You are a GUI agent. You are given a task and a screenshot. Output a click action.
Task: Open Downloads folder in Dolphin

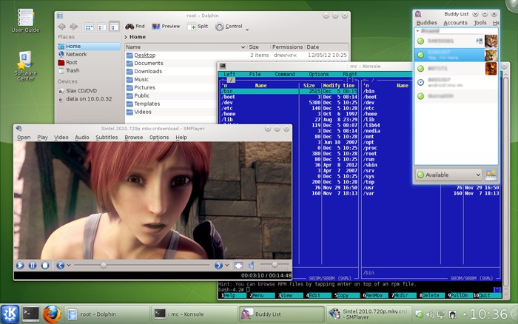point(148,71)
